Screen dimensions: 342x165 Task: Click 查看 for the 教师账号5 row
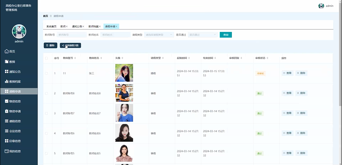pyautogui.click(x=287, y=153)
